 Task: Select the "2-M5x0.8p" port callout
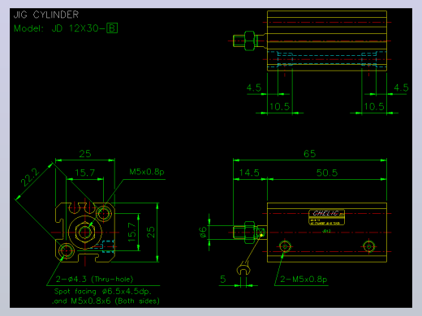[x=304, y=279]
